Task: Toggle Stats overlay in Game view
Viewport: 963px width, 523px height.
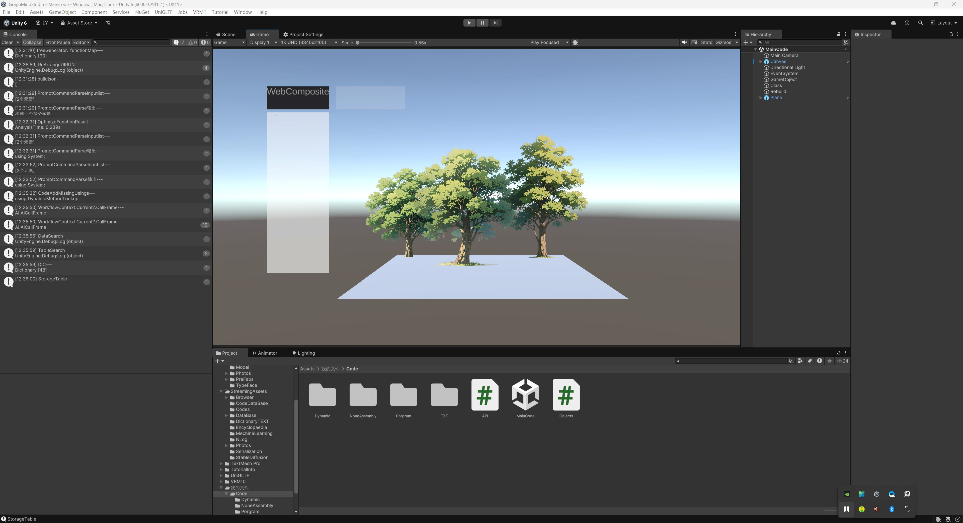Action: pos(706,42)
